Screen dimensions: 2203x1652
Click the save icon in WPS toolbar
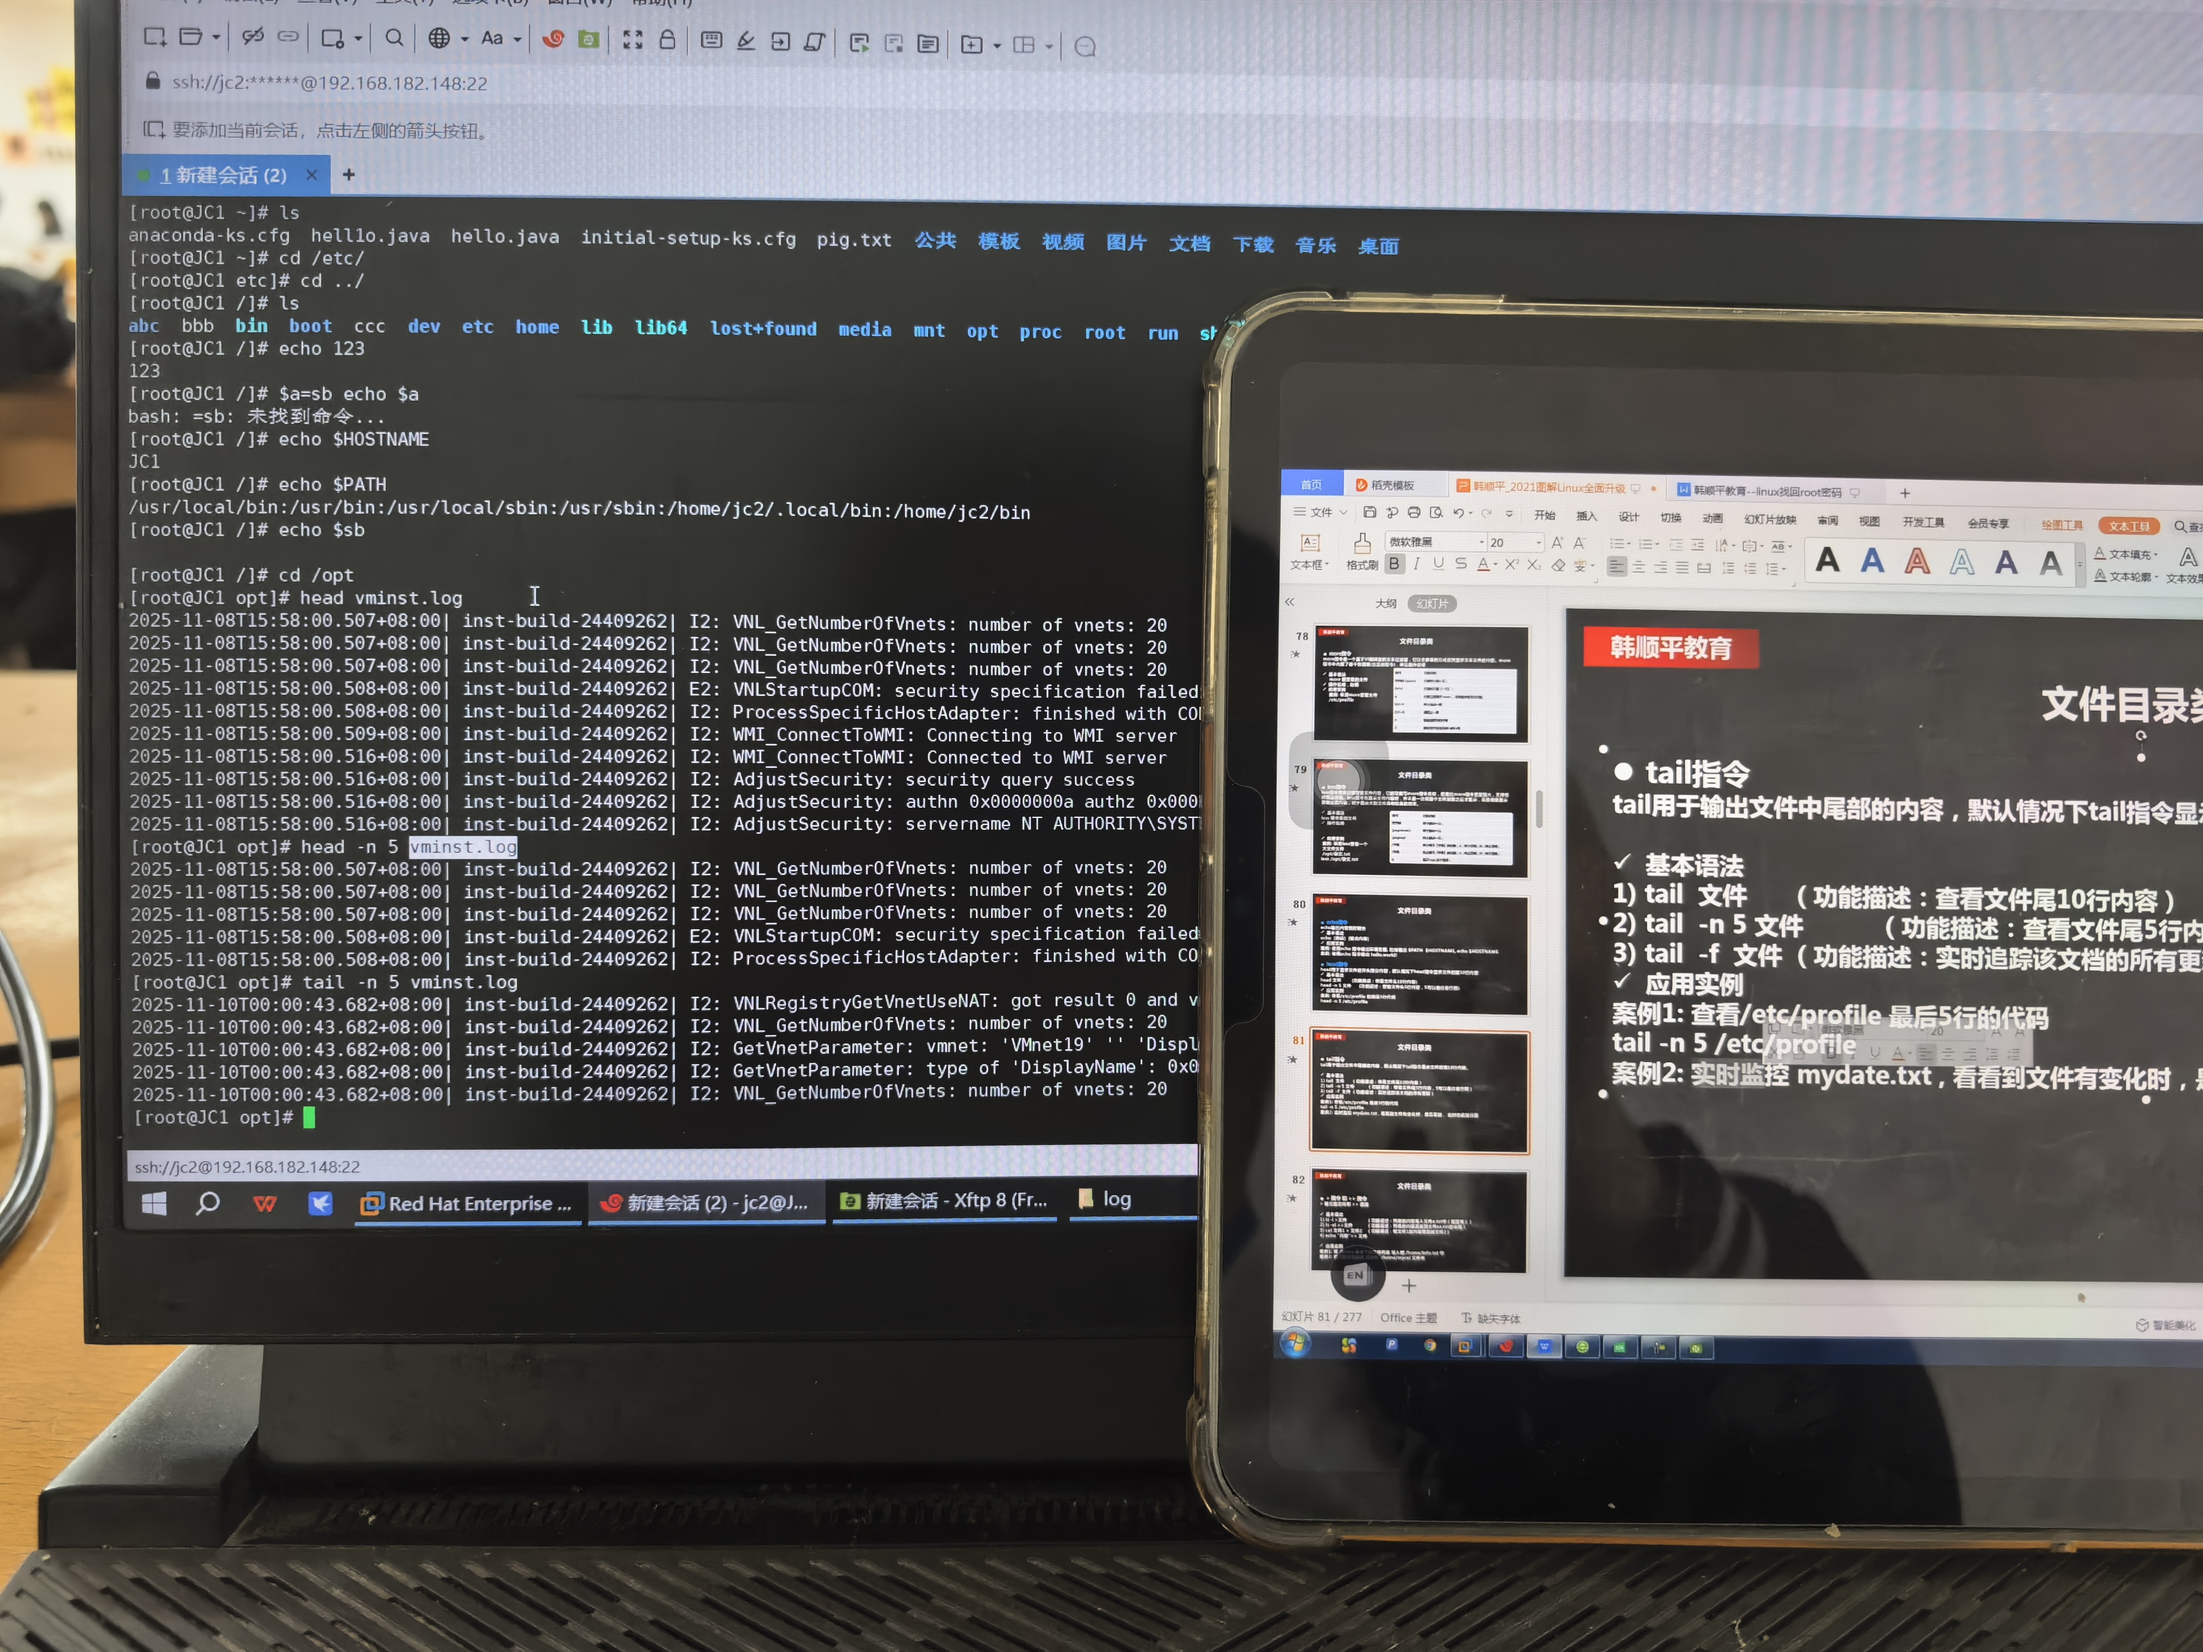click(1369, 513)
